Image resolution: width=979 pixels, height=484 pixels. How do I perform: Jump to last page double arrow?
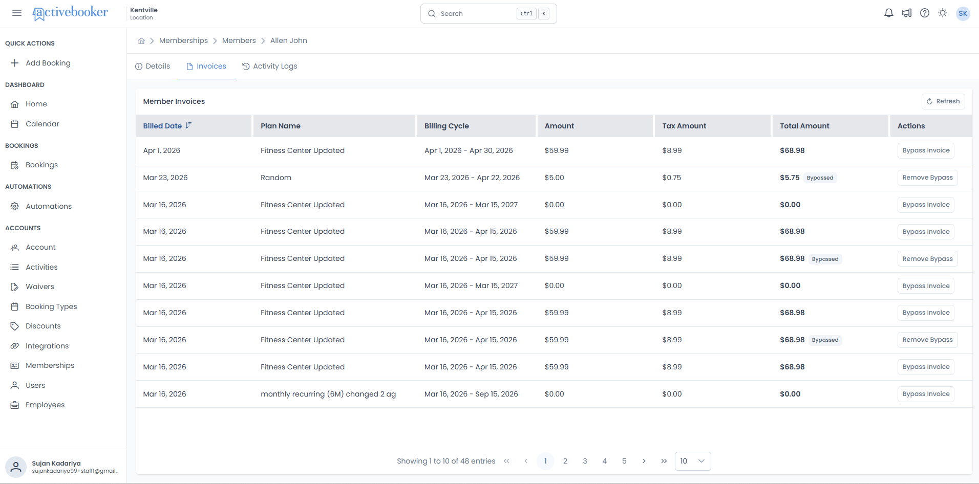coord(664,461)
